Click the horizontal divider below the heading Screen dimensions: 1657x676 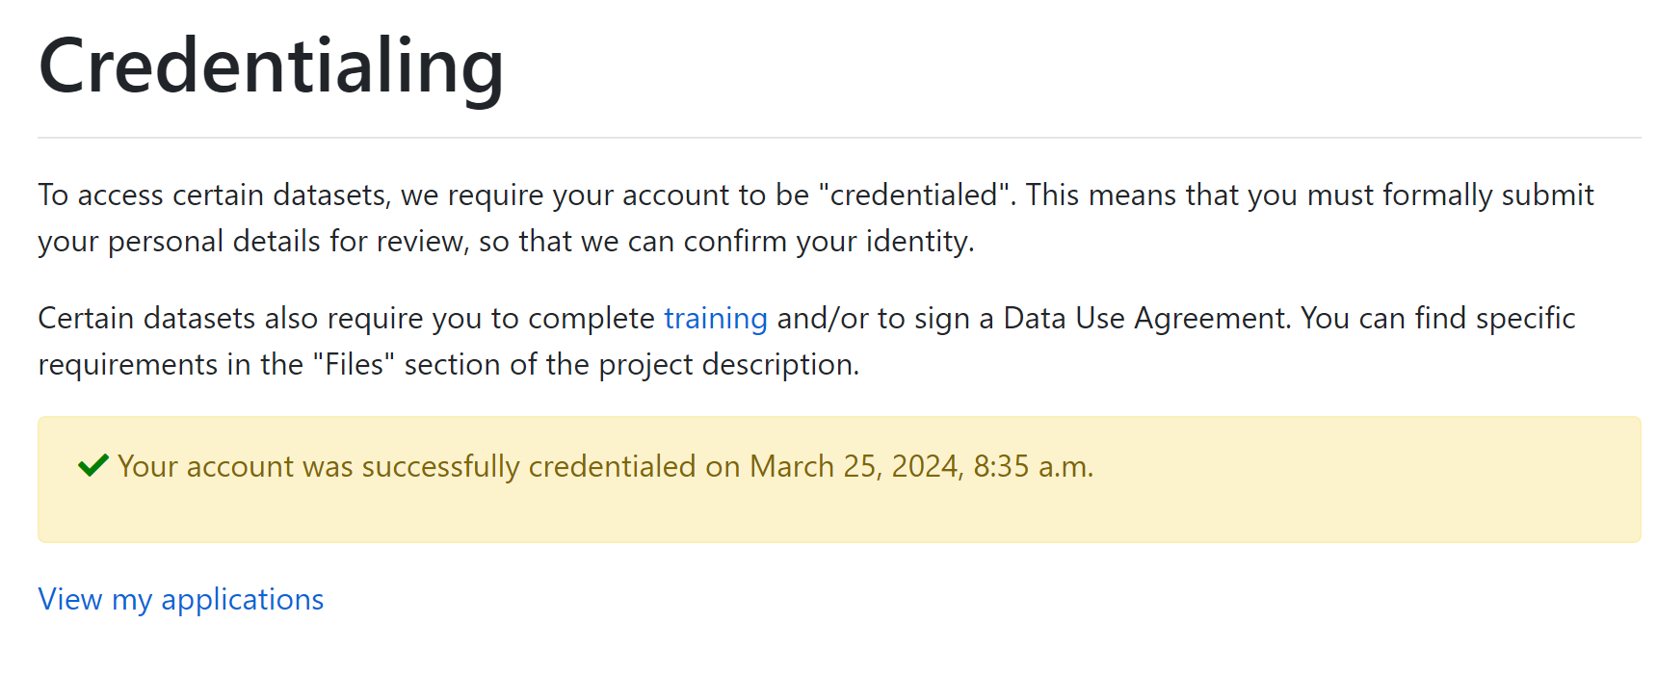click(x=839, y=138)
